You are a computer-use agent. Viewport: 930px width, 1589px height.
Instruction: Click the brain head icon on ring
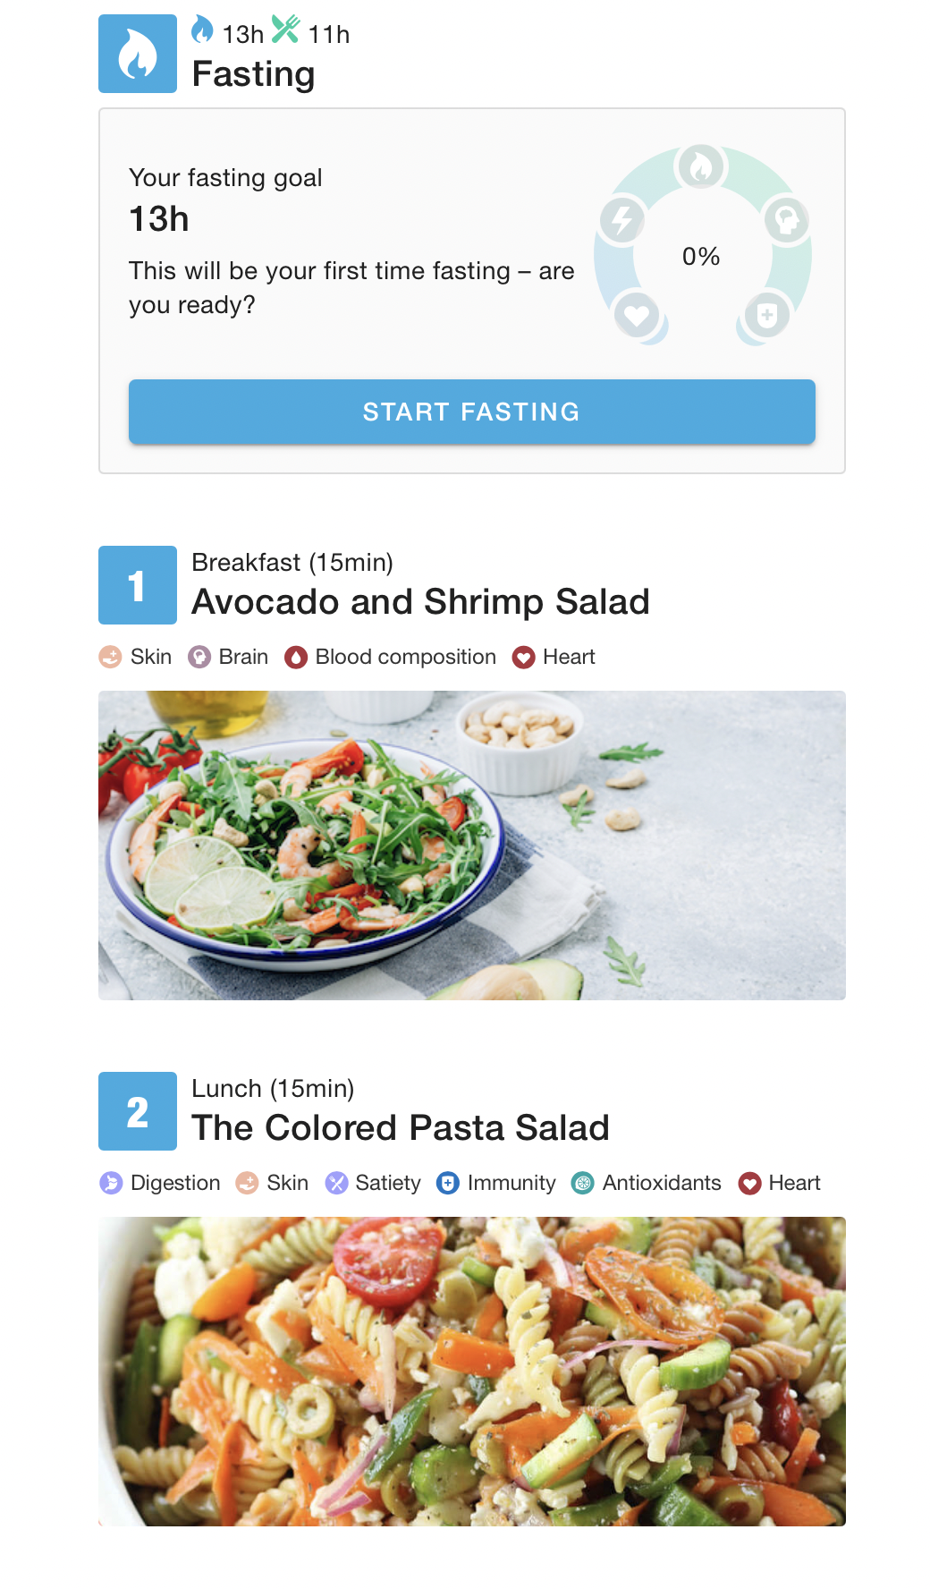[x=787, y=219]
